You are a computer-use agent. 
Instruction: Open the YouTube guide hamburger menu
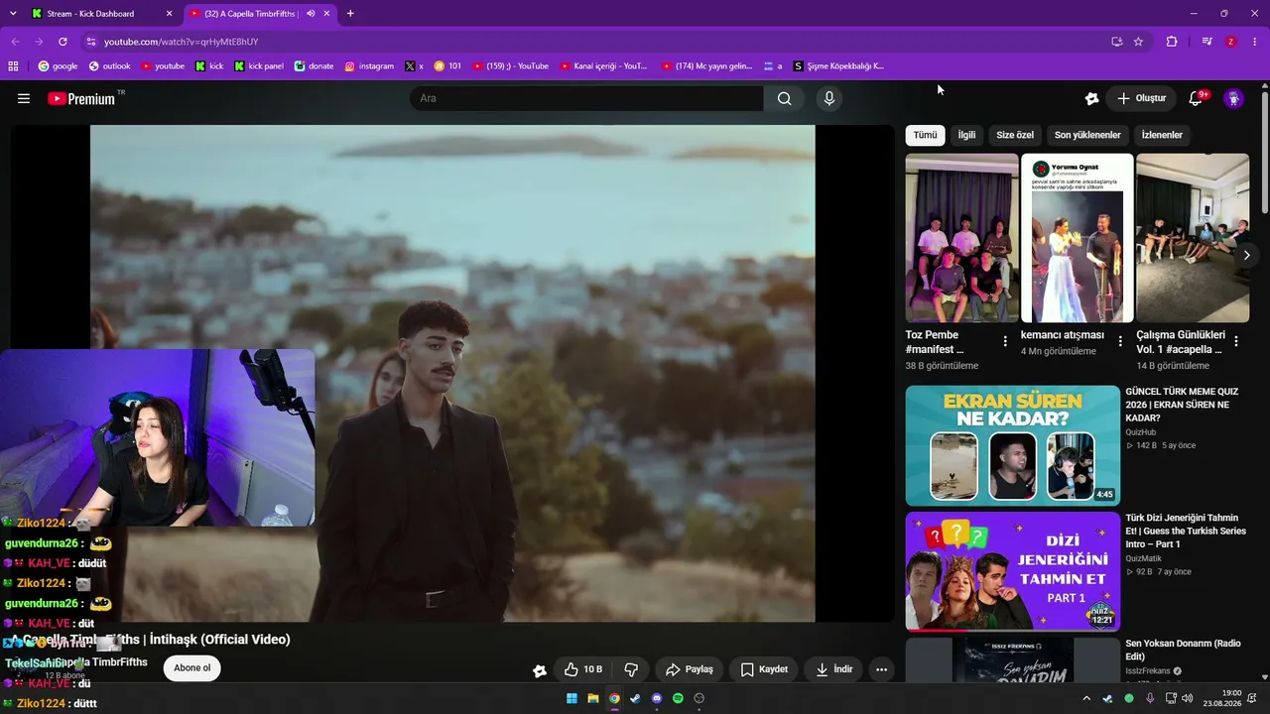pyautogui.click(x=24, y=98)
